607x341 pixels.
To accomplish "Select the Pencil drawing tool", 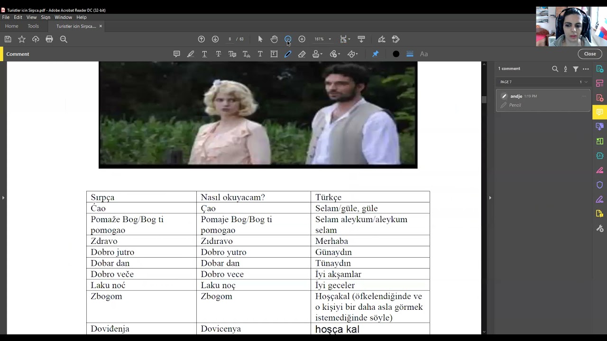I will [288, 54].
